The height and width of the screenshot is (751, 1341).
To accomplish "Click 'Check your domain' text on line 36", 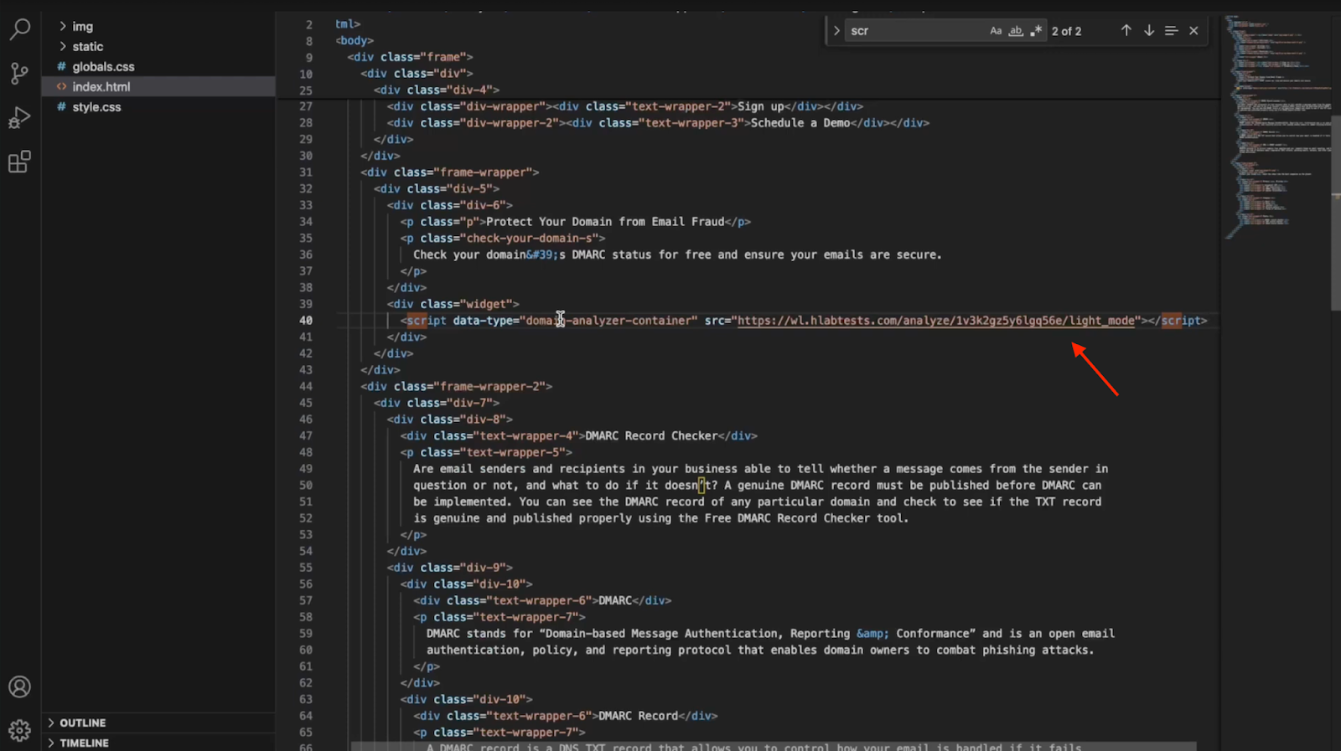I will [x=469, y=255].
